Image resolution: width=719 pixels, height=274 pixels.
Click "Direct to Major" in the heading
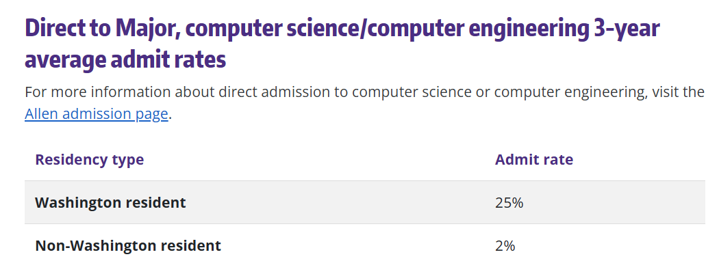pos(101,29)
